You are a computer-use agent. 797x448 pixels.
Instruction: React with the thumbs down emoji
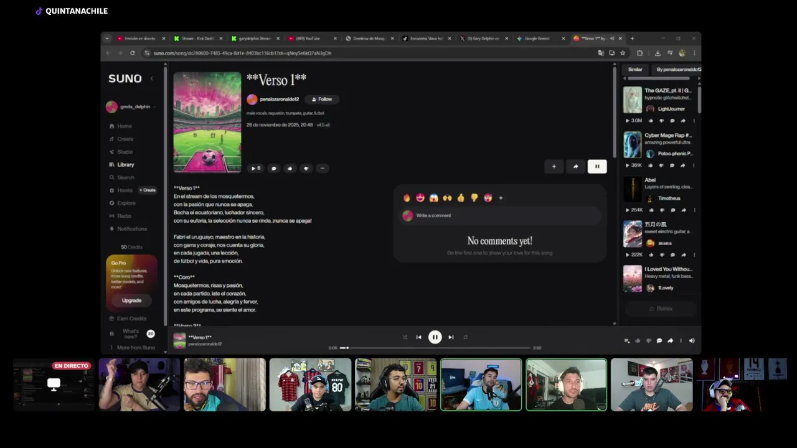click(474, 198)
